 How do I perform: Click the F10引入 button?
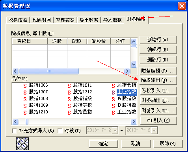pos(158,120)
